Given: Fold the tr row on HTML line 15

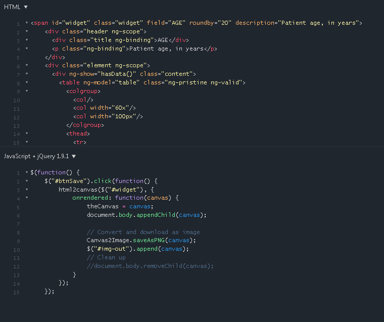Looking at the screenshot, I should (x=27, y=142).
